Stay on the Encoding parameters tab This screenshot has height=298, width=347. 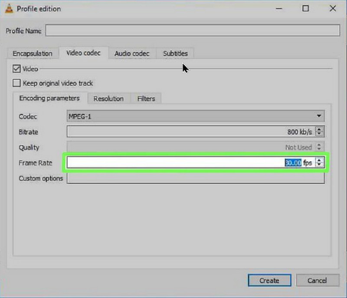(x=49, y=98)
